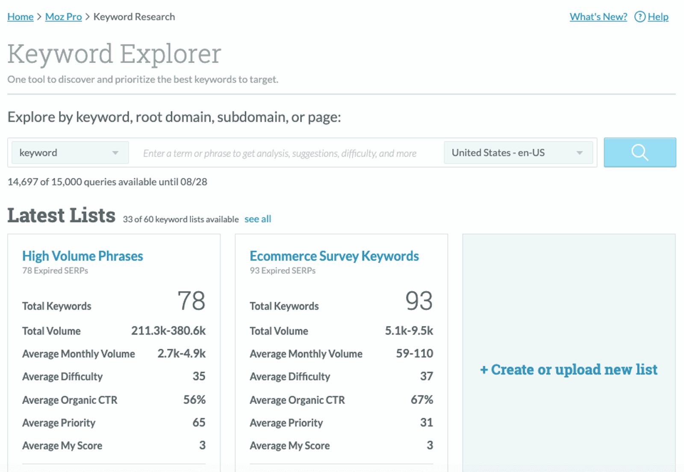The image size is (684, 472).
Task: Open the United States en-US locale dropdown
Action: coord(519,152)
